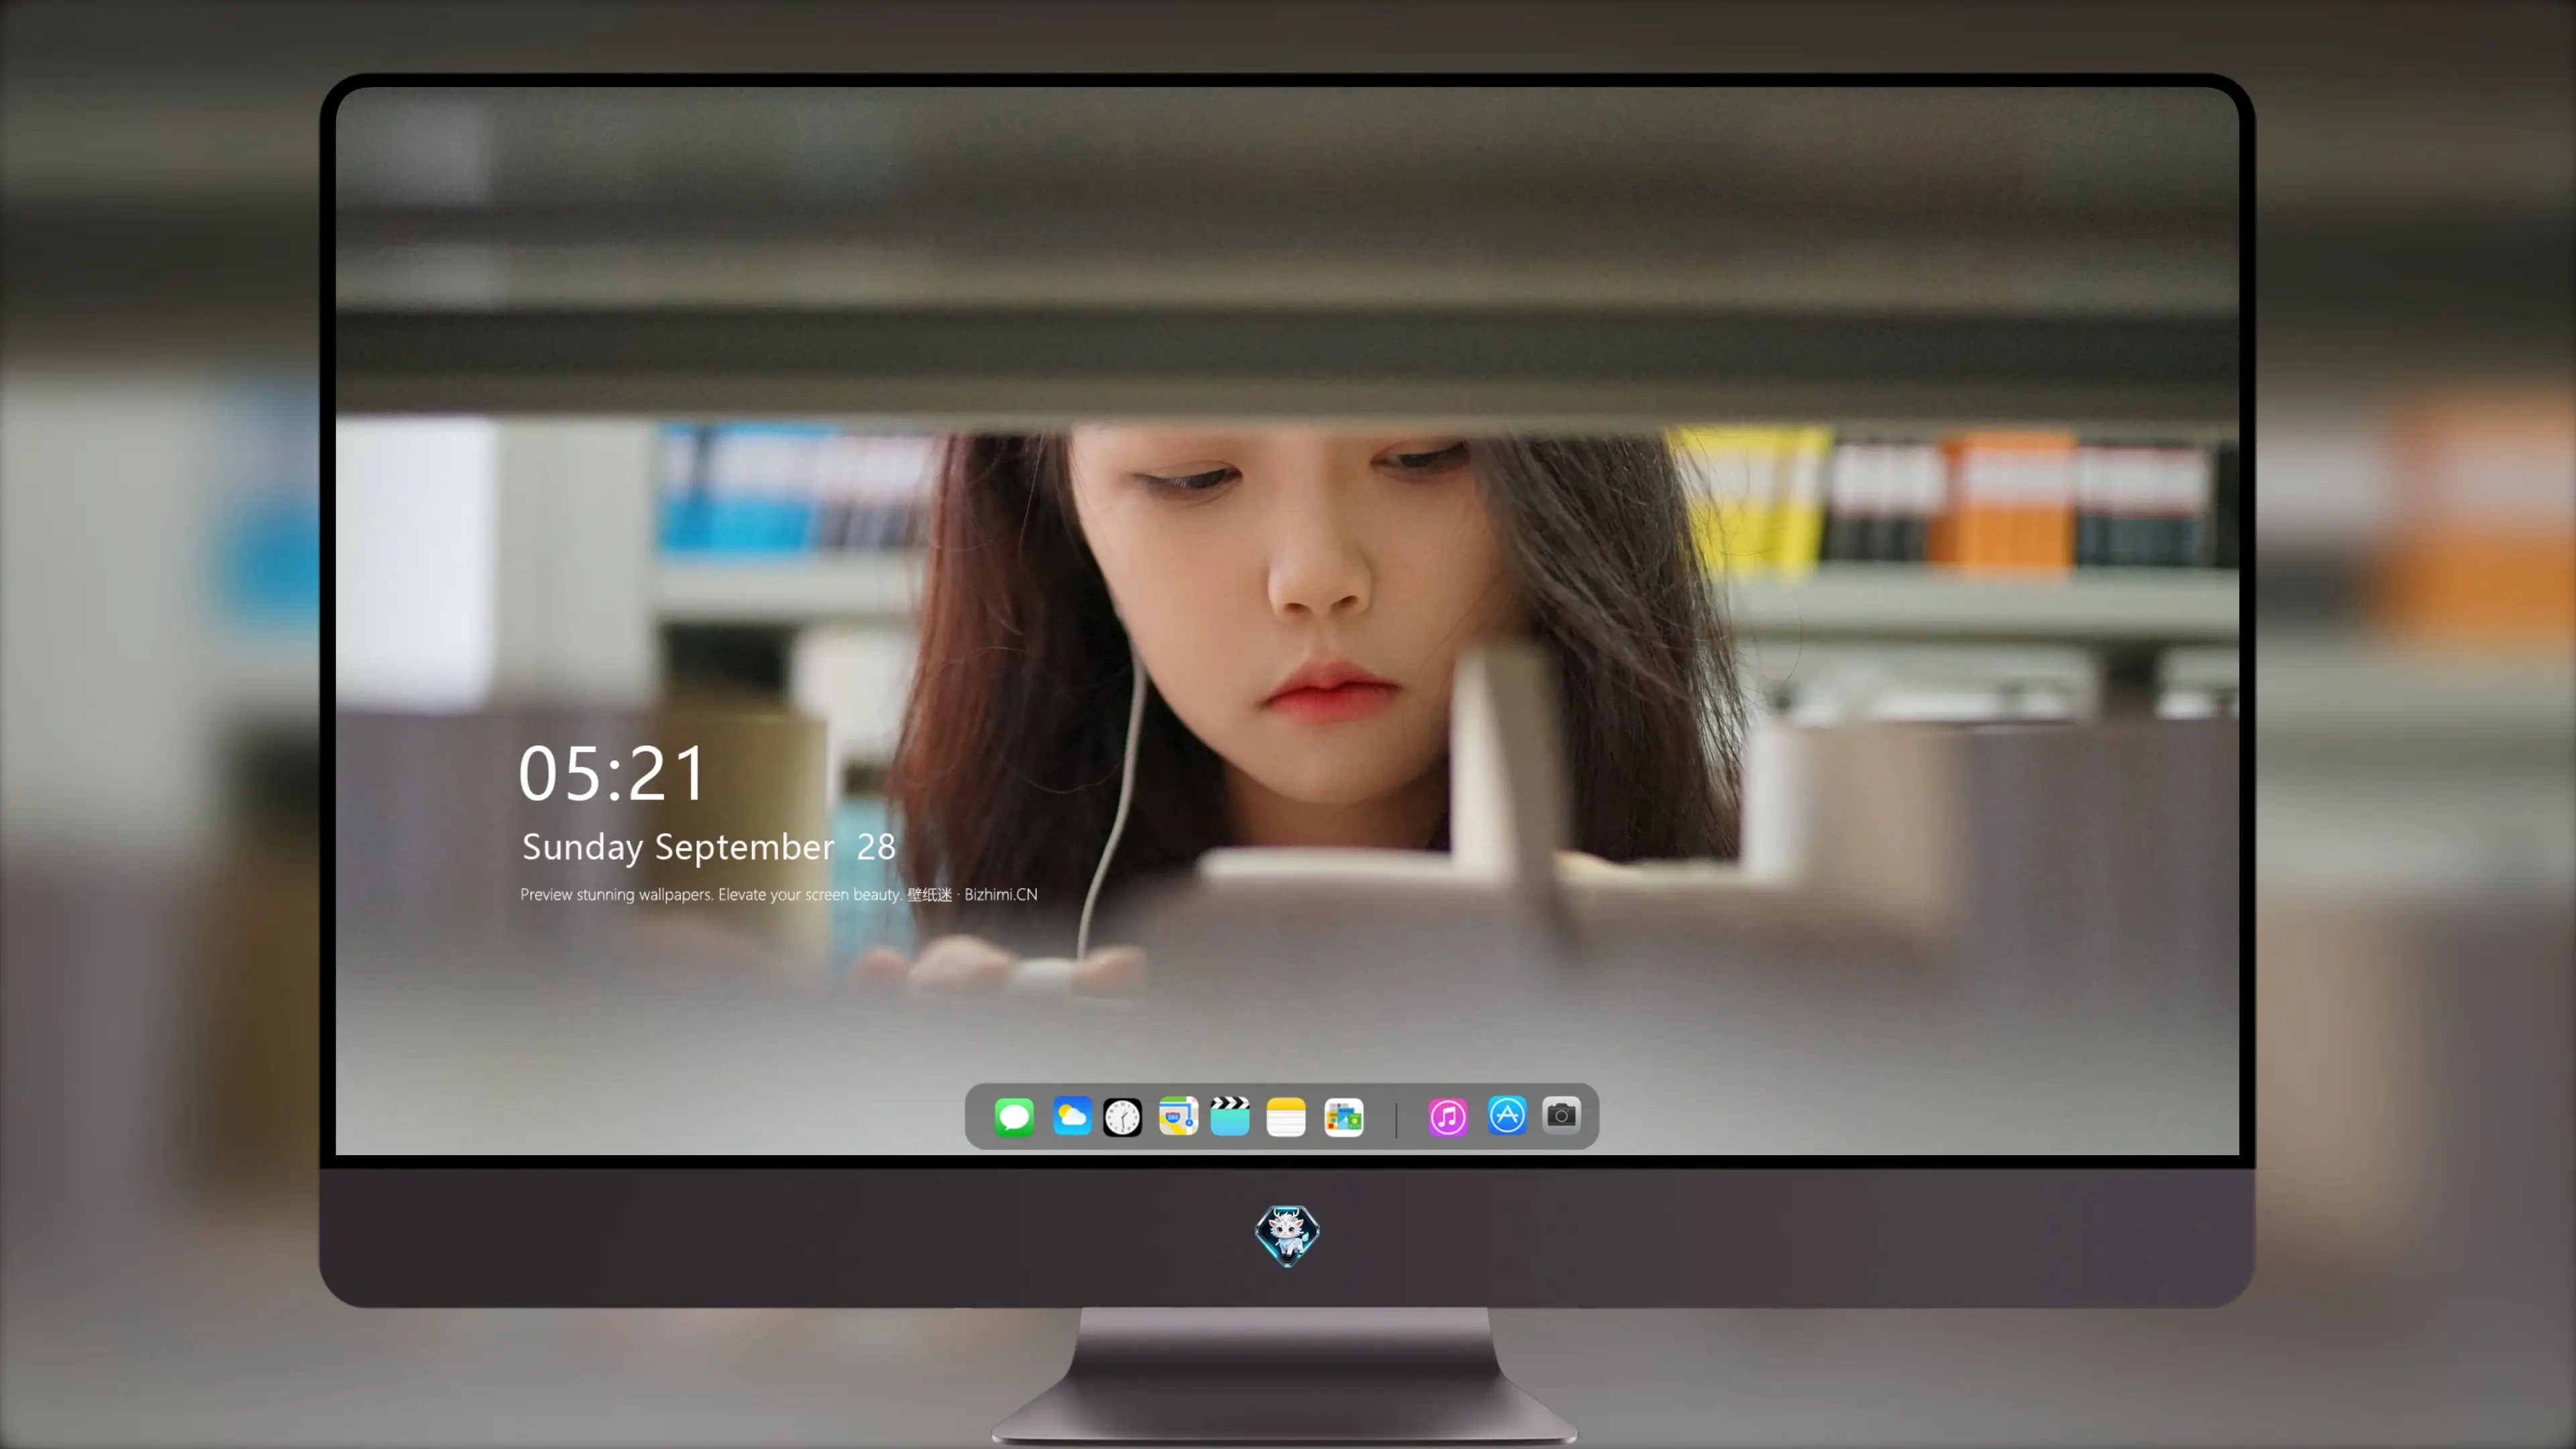Screen dimensions: 2576x1449
Task: Open the Camera app in dock
Action: point(1561,1115)
